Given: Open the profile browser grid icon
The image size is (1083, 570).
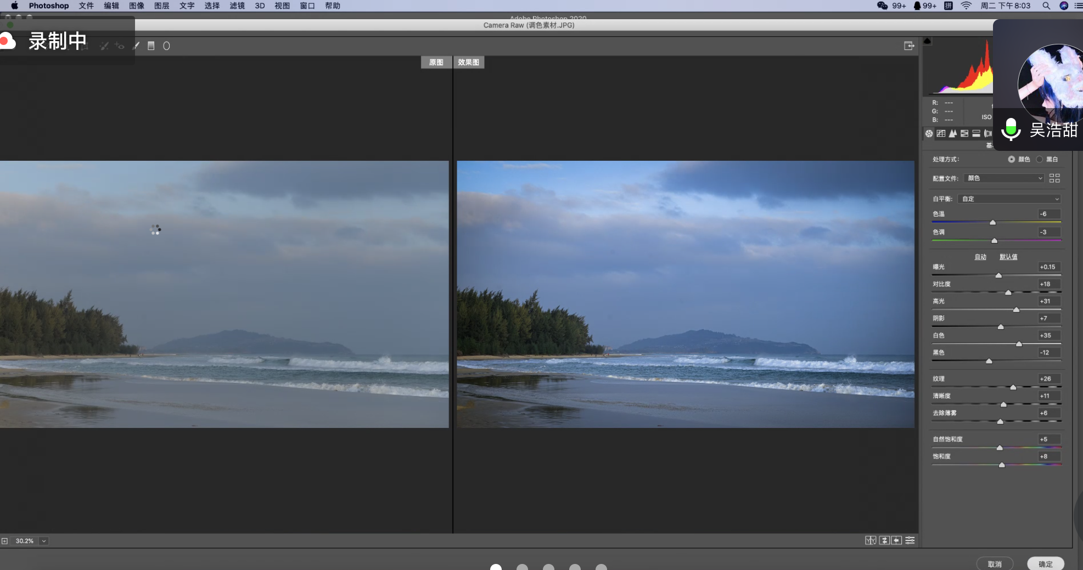Looking at the screenshot, I should point(1054,178).
